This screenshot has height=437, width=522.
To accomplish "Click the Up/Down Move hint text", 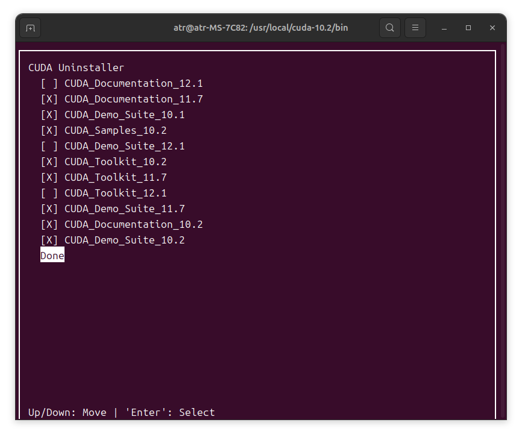I will click(68, 412).
